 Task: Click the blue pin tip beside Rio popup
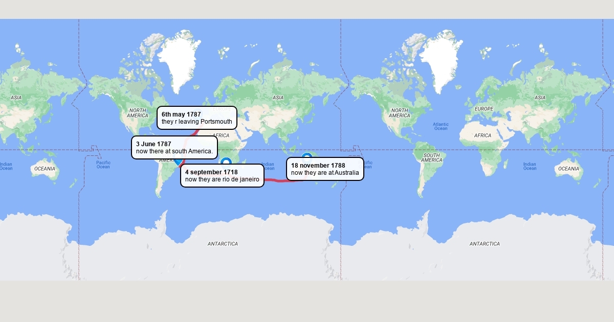pyautogui.click(x=178, y=164)
